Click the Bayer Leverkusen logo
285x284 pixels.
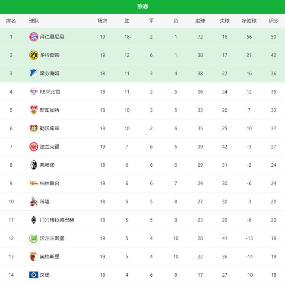pyautogui.click(x=34, y=128)
